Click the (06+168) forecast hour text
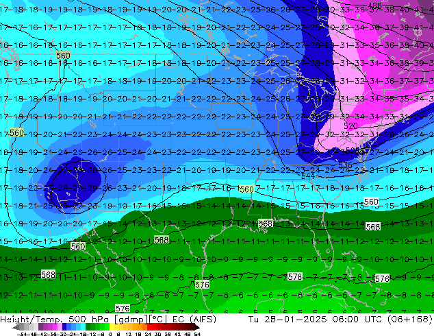434x336 pixels. click(409, 320)
